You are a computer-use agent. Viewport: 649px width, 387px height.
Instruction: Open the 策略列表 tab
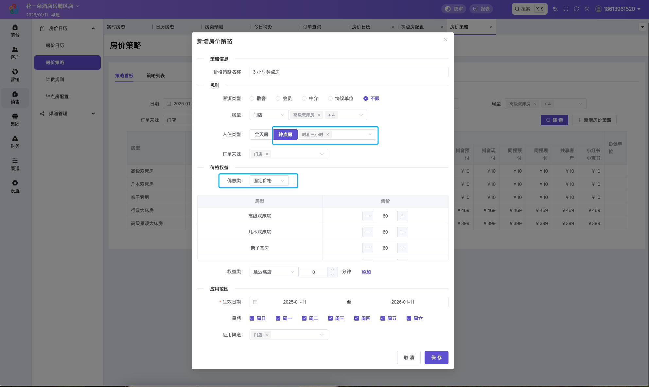coord(156,76)
